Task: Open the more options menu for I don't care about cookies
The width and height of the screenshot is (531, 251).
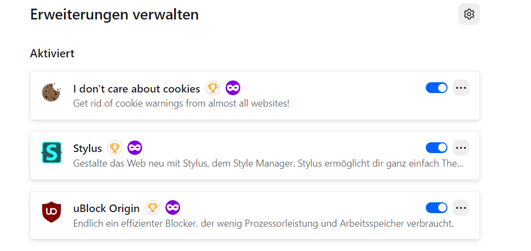Action: pyautogui.click(x=461, y=88)
